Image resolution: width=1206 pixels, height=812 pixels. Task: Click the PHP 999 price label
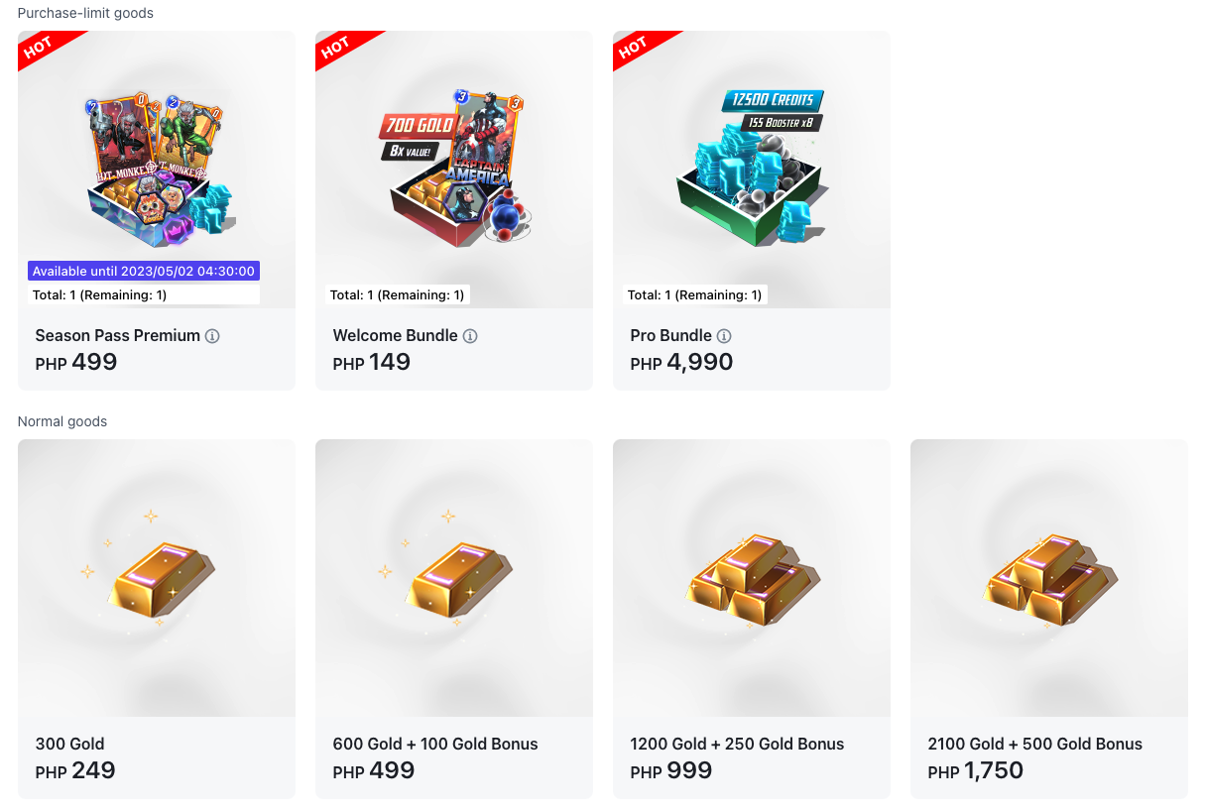coord(671,770)
